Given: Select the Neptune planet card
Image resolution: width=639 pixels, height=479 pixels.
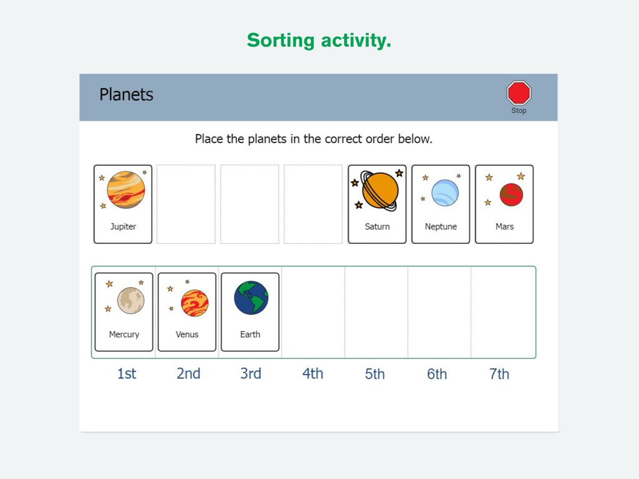Looking at the screenshot, I should coord(441,203).
